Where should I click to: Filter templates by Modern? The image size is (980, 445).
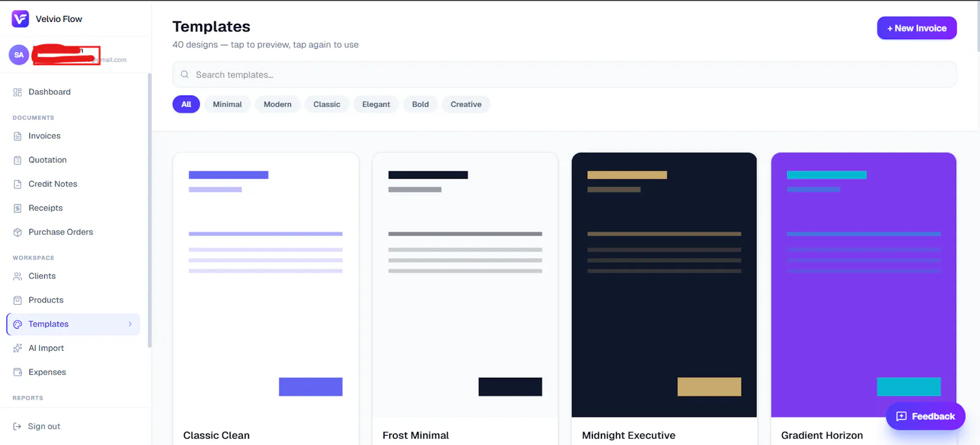[277, 104]
